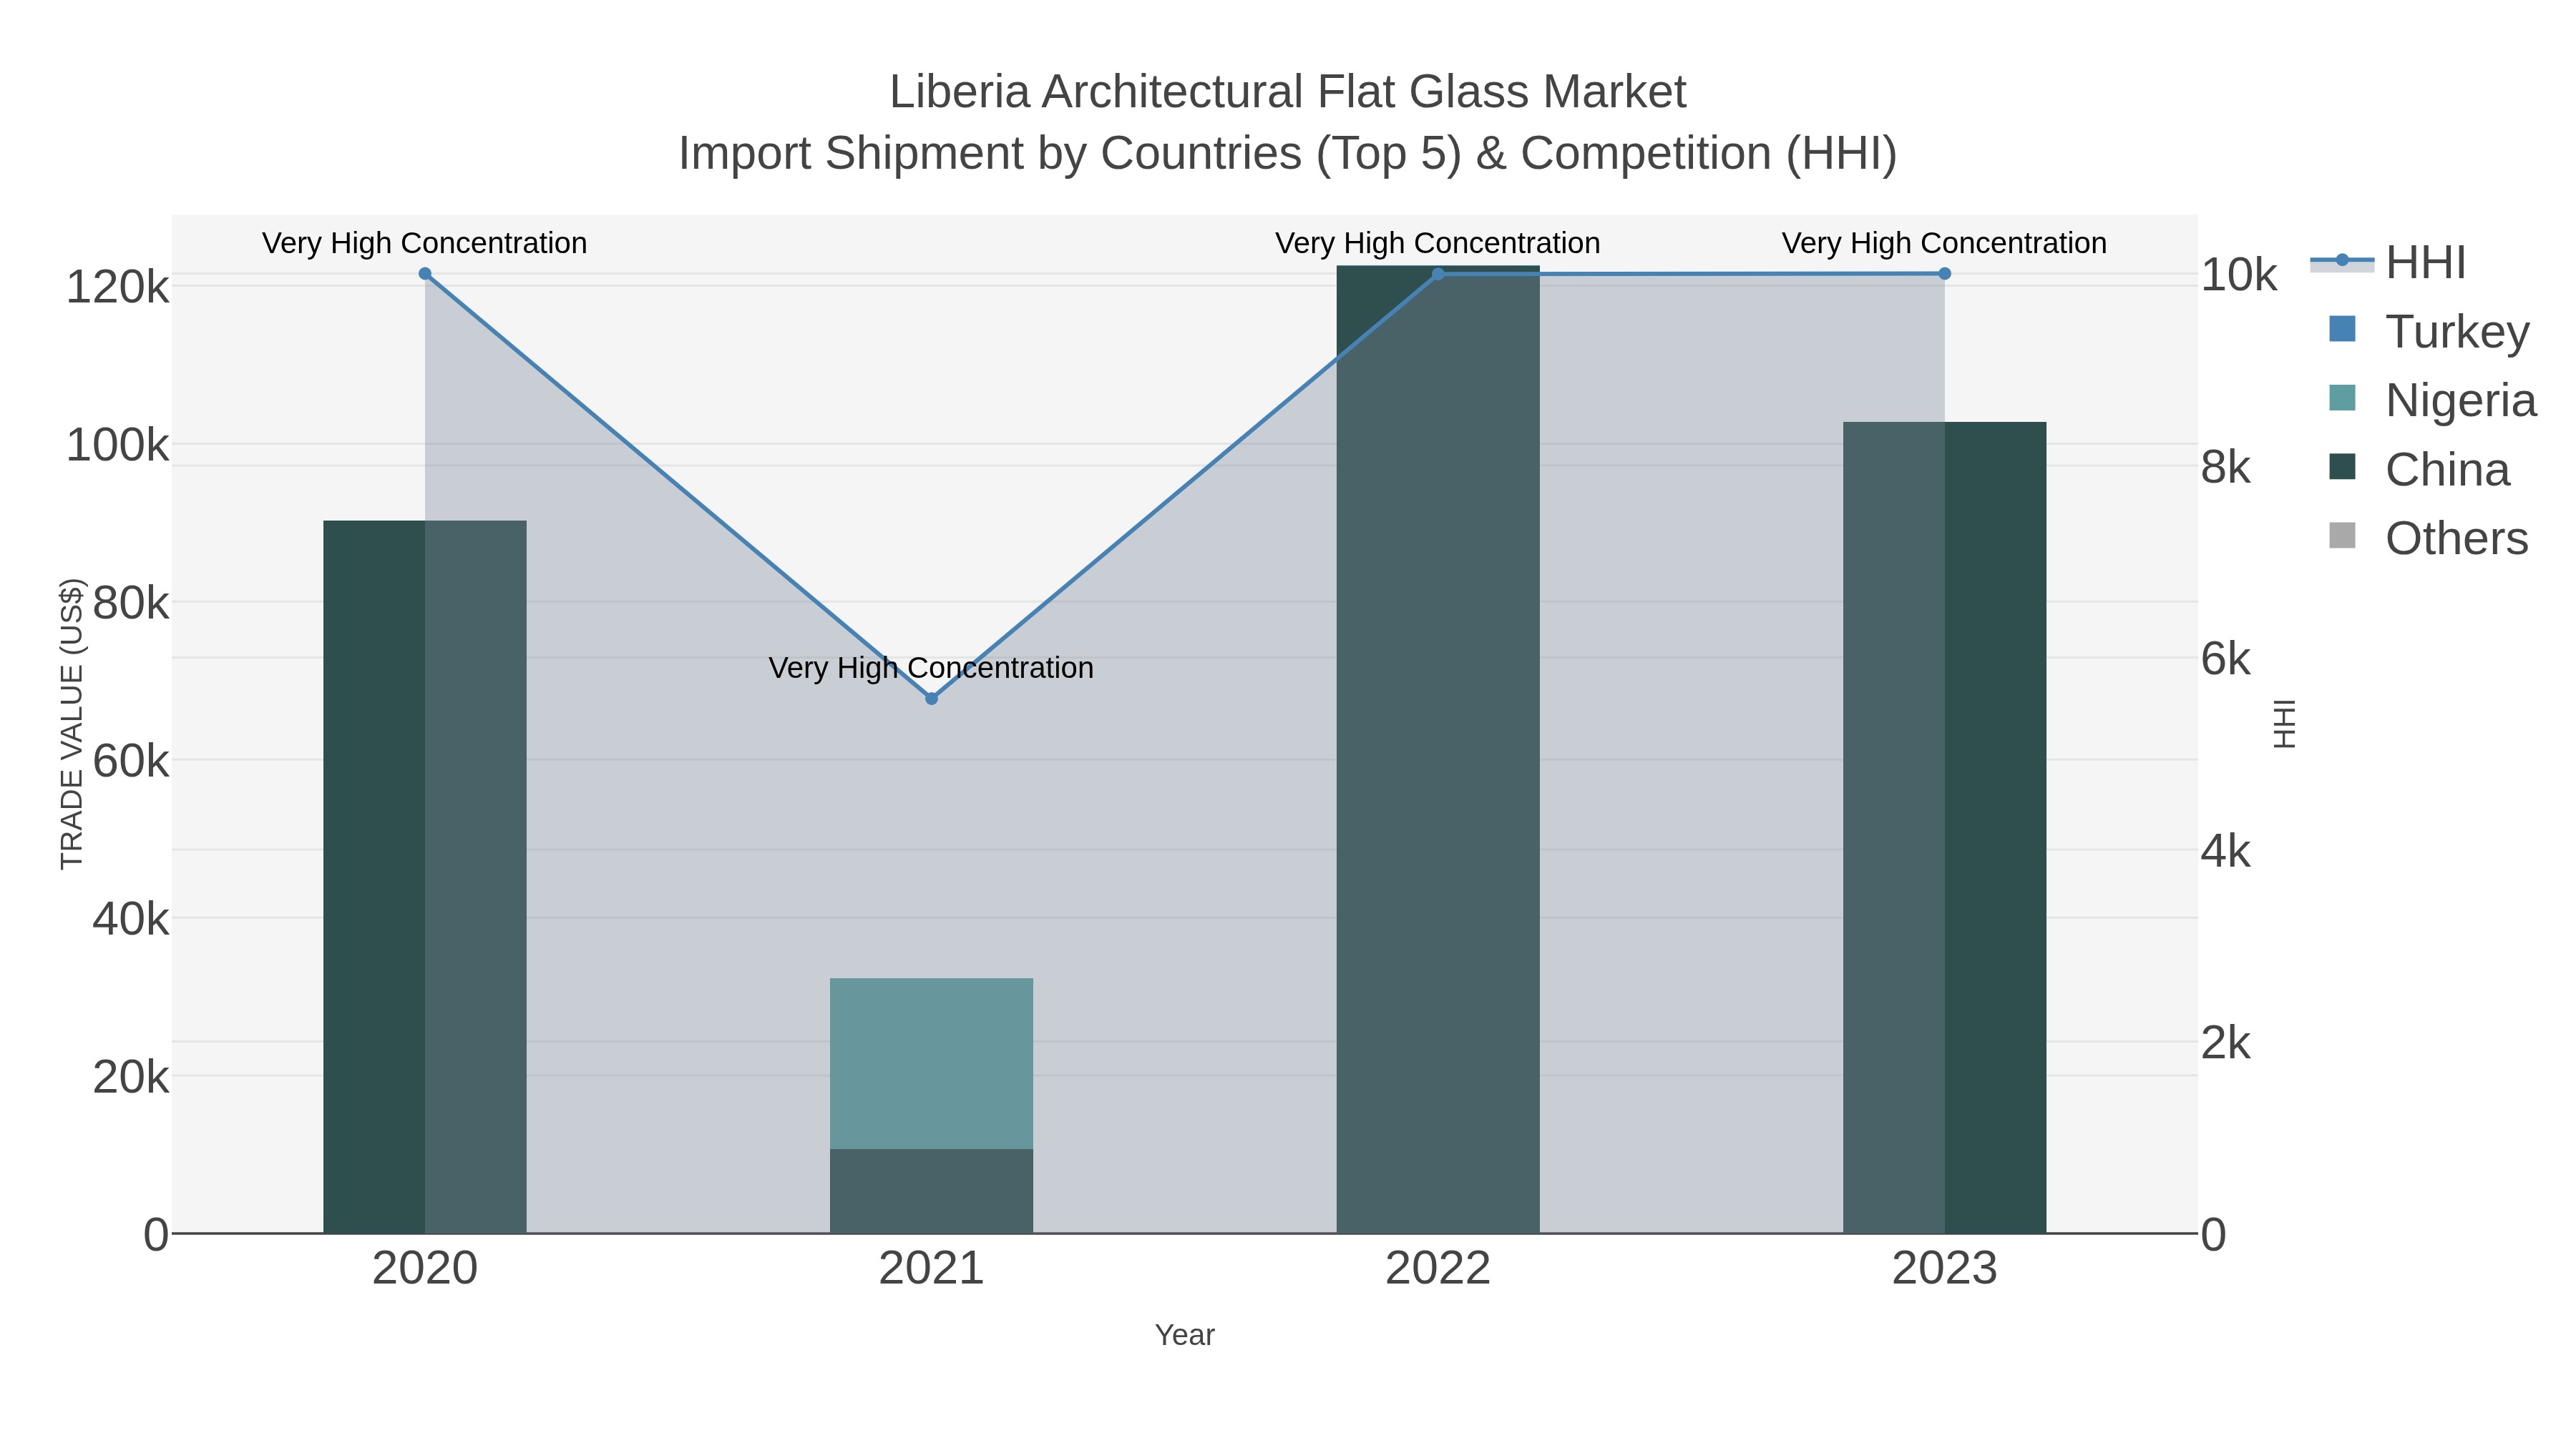Click the 4k right axis tick
2576x1448 pixels.
tap(2226, 852)
